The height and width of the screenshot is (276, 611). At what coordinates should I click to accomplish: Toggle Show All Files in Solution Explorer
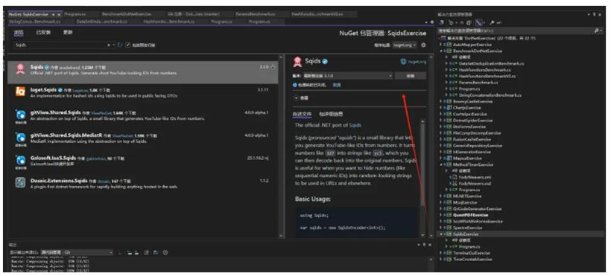(469, 22)
